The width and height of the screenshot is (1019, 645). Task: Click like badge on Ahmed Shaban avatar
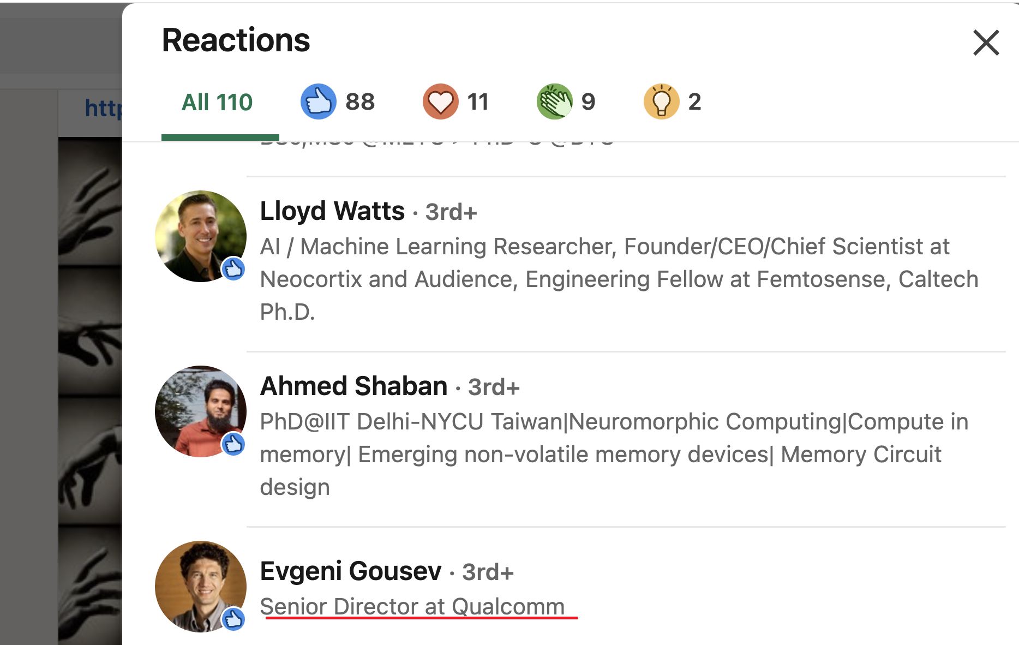(233, 444)
